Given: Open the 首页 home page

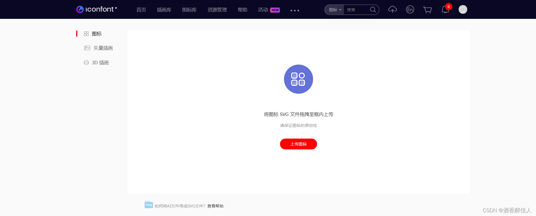Looking at the screenshot, I should 141,10.
